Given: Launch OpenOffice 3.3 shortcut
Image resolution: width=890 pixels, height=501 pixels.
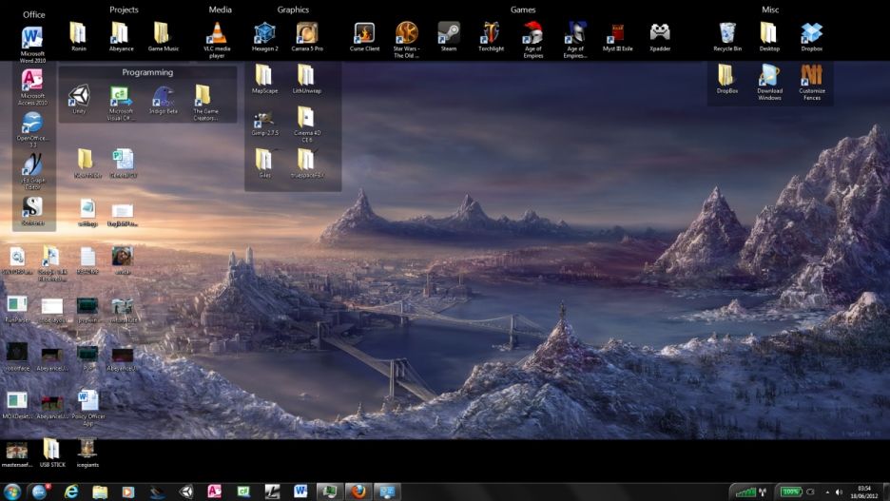Looking at the screenshot, I should (x=32, y=130).
